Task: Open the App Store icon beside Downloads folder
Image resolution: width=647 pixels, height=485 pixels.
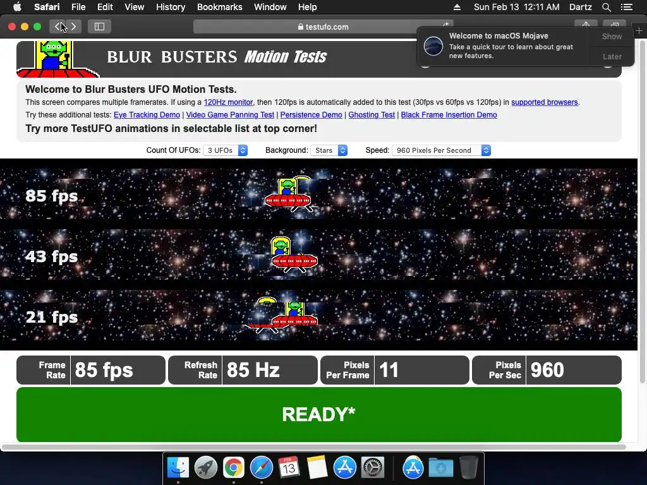Action: click(x=413, y=468)
